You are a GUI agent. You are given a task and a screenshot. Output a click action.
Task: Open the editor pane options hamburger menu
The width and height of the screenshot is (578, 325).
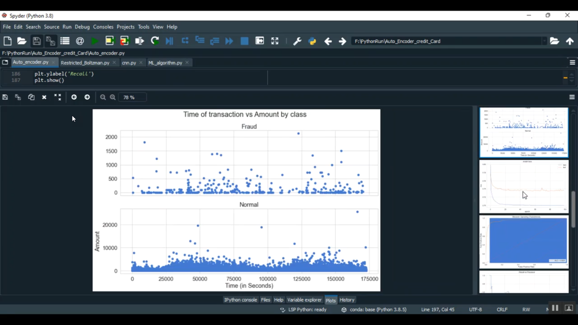click(572, 62)
